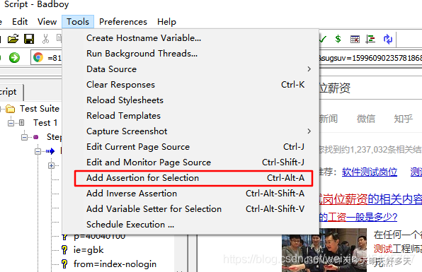This screenshot has height=272, width=422.
Task: Click the purple Step icon
Action: click(36, 137)
